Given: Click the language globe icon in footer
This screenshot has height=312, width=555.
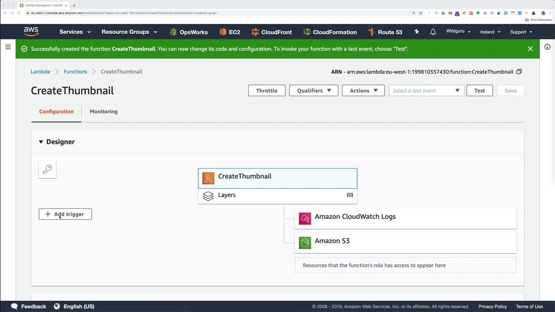Looking at the screenshot, I should click(57, 306).
